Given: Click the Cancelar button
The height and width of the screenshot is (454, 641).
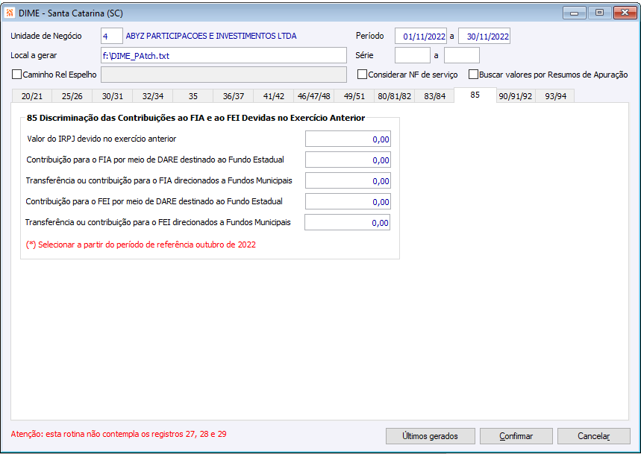Looking at the screenshot, I should click(x=593, y=436).
